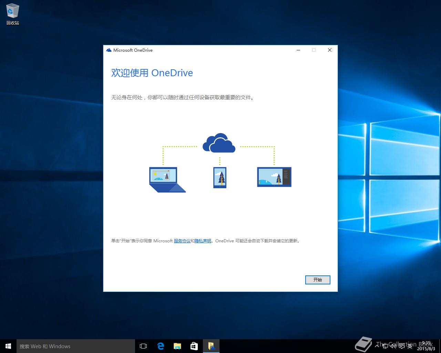Screen dimensions: 441x353
Task: Click the 欢迎使用 OneDrive heading
Action: 152,73
